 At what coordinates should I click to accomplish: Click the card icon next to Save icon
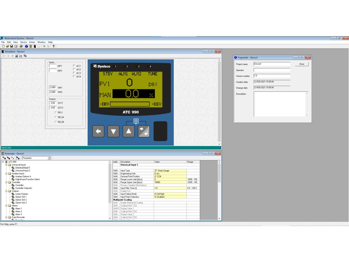(16, 46)
